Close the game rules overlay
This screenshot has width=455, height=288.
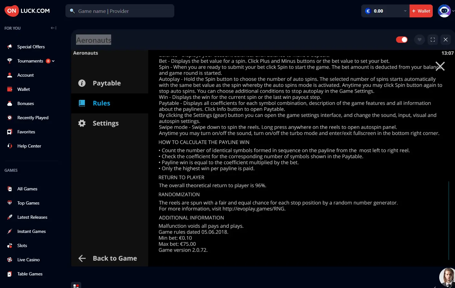[x=440, y=66]
